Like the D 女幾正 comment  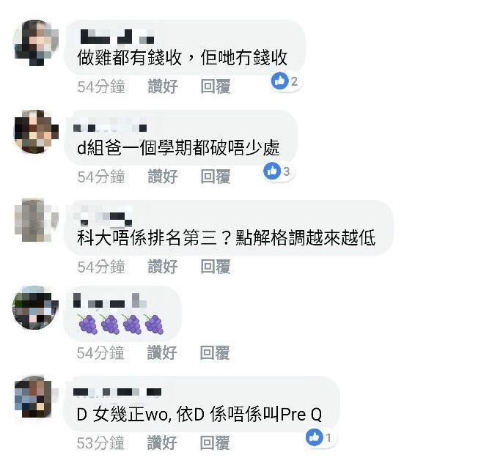(162, 442)
